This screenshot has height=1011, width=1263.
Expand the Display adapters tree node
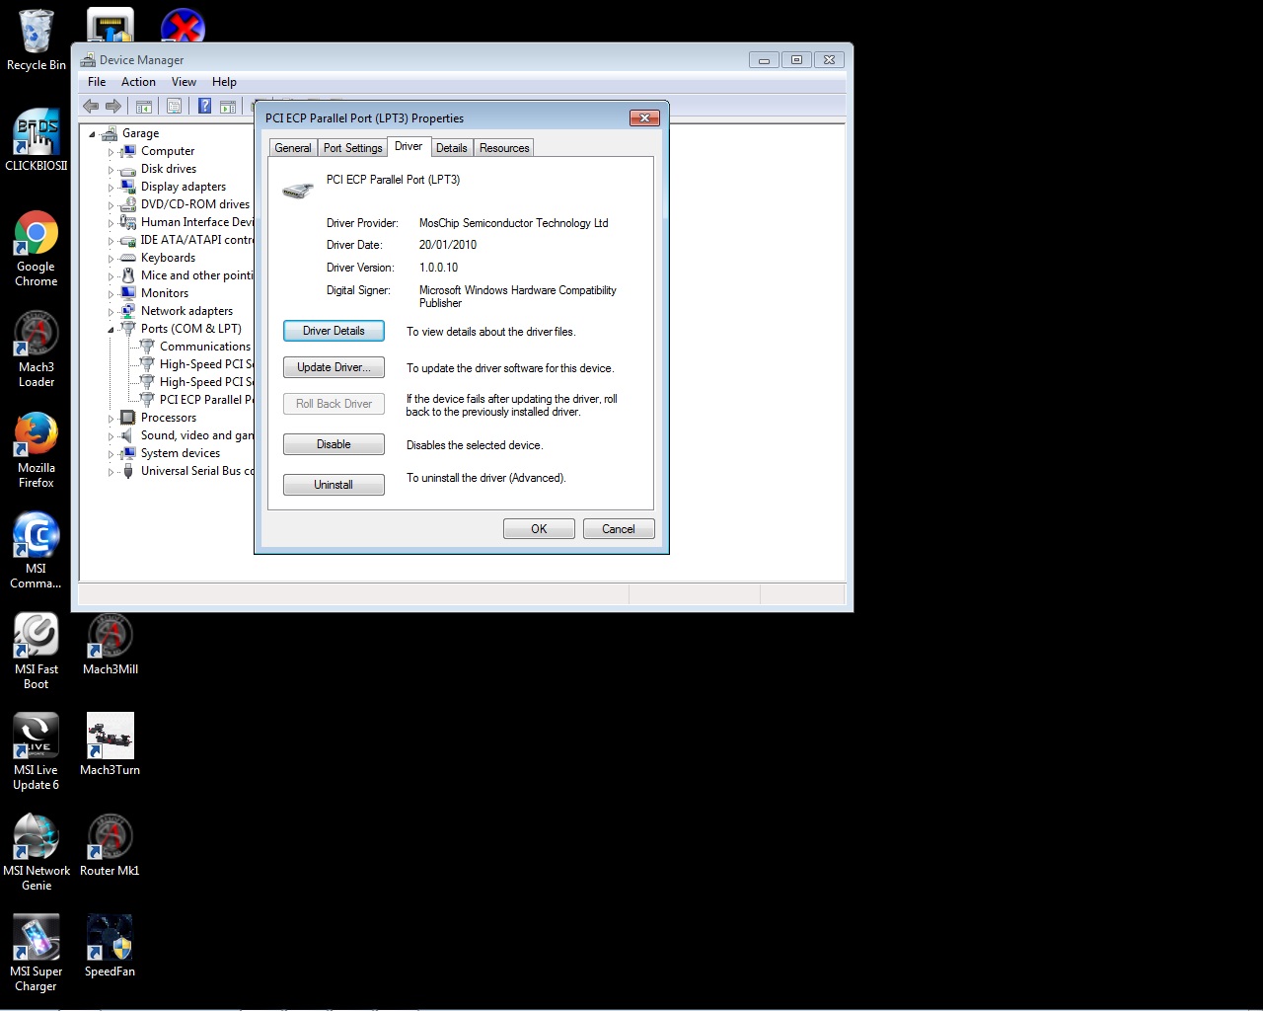[x=111, y=188]
